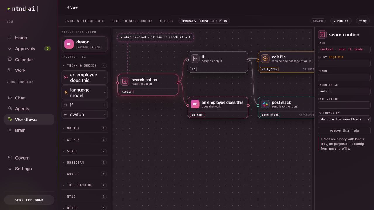Viewport: 374px width, 210px height.
Task: Click the GATE ACTION input field
Action: pyautogui.click(x=344, y=105)
